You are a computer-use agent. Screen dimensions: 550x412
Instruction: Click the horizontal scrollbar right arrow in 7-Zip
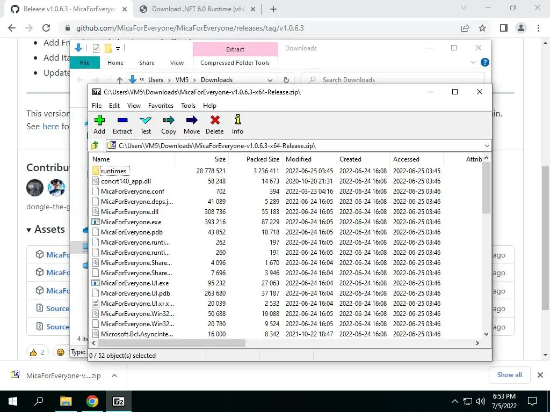point(477,343)
